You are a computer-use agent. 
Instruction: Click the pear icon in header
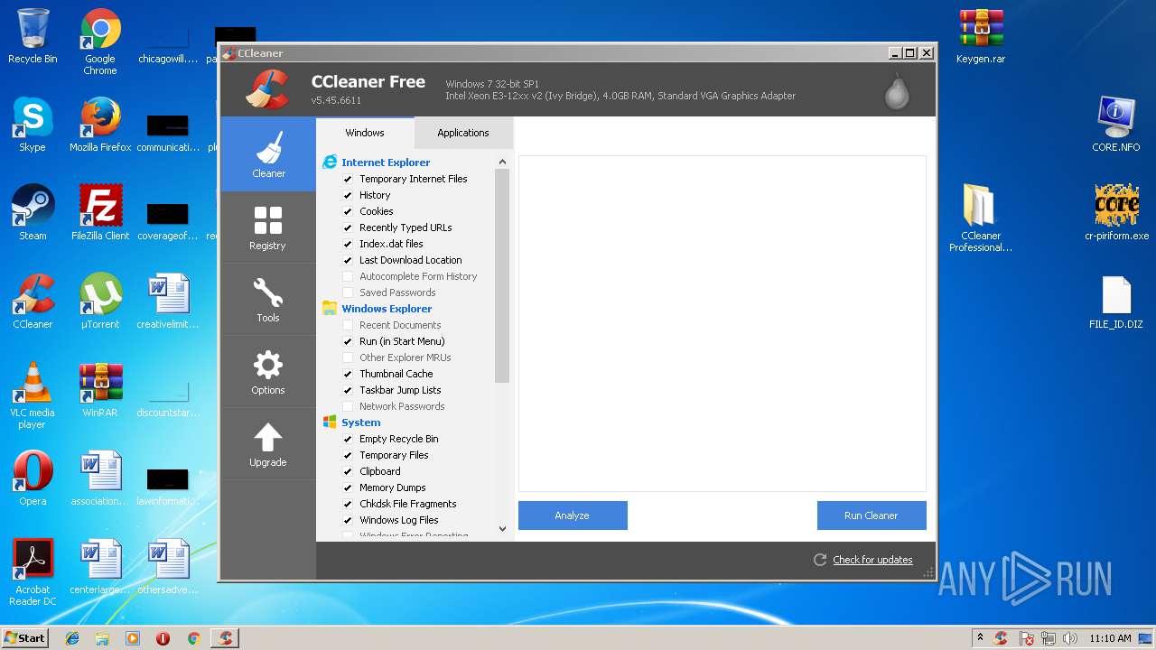(x=897, y=90)
